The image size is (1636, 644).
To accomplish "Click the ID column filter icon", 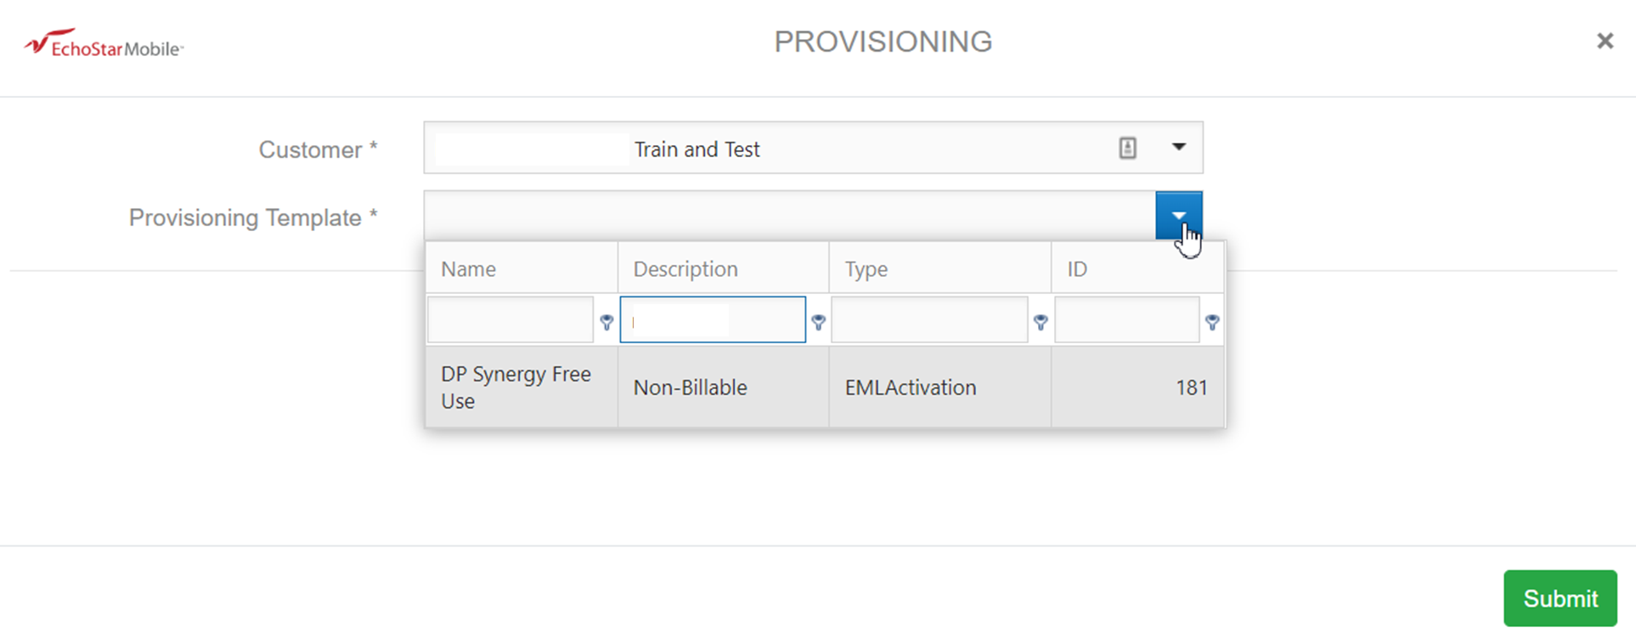I will coord(1212,322).
